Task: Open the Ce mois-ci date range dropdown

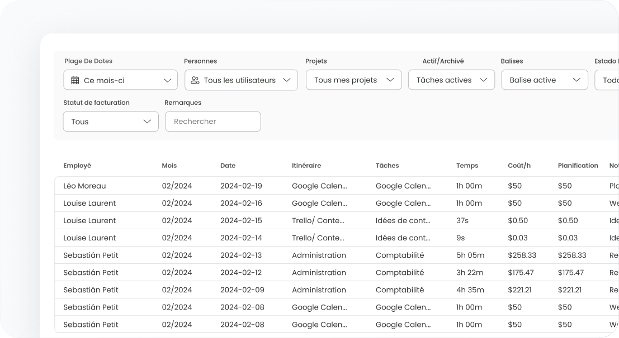Action: point(120,80)
